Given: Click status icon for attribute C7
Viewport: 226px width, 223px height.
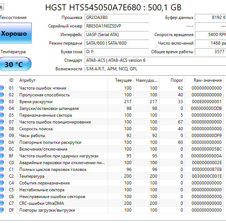Looking at the screenshot, I should tap(2, 203).
